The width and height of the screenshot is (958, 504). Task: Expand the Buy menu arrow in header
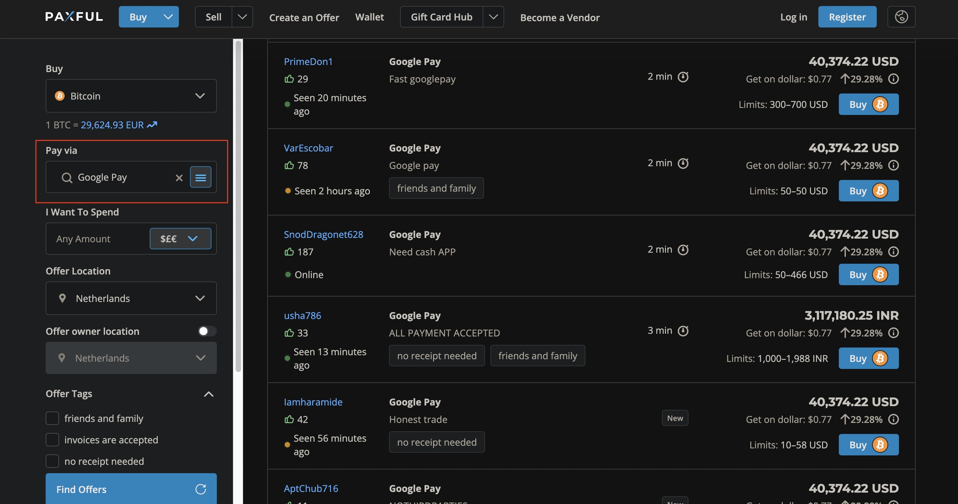(x=168, y=17)
